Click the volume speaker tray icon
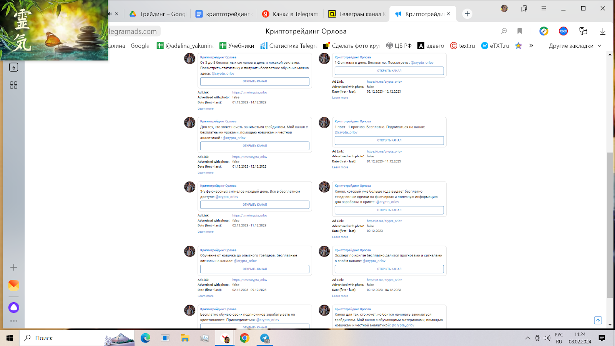This screenshot has height=346, width=615. (547, 338)
